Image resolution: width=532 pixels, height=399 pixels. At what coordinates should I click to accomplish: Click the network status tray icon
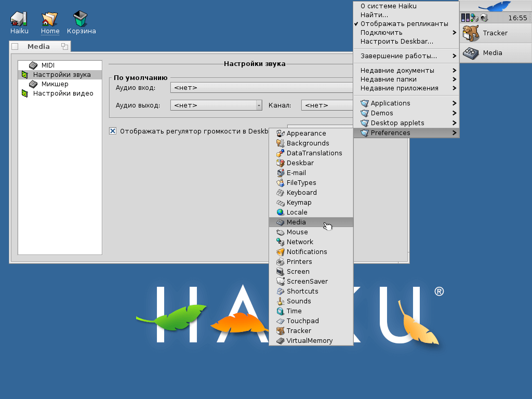(474, 18)
